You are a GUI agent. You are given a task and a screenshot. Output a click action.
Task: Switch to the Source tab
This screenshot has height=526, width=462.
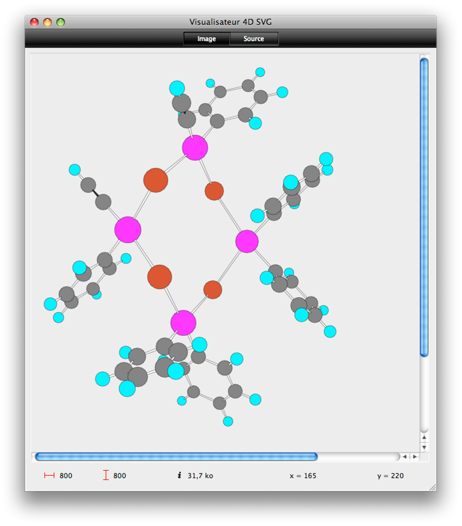click(254, 39)
